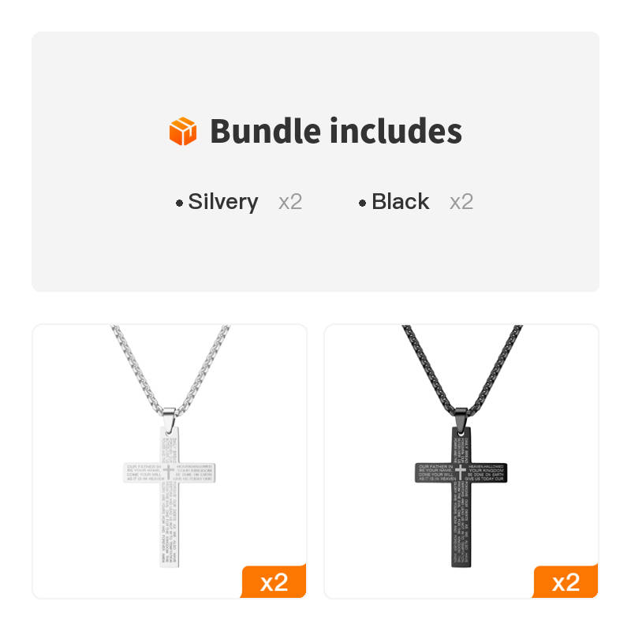
Task: Click the bullet dot before Silvery
Action: tap(180, 203)
